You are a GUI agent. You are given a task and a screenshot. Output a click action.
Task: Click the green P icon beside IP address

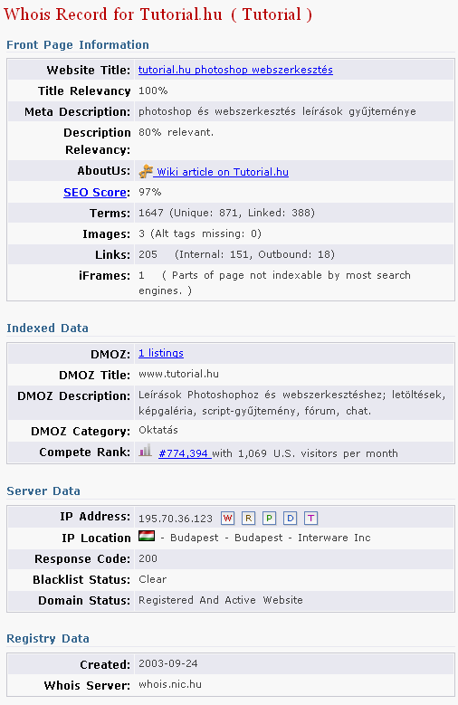pyautogui.click(x=269, y=519)
